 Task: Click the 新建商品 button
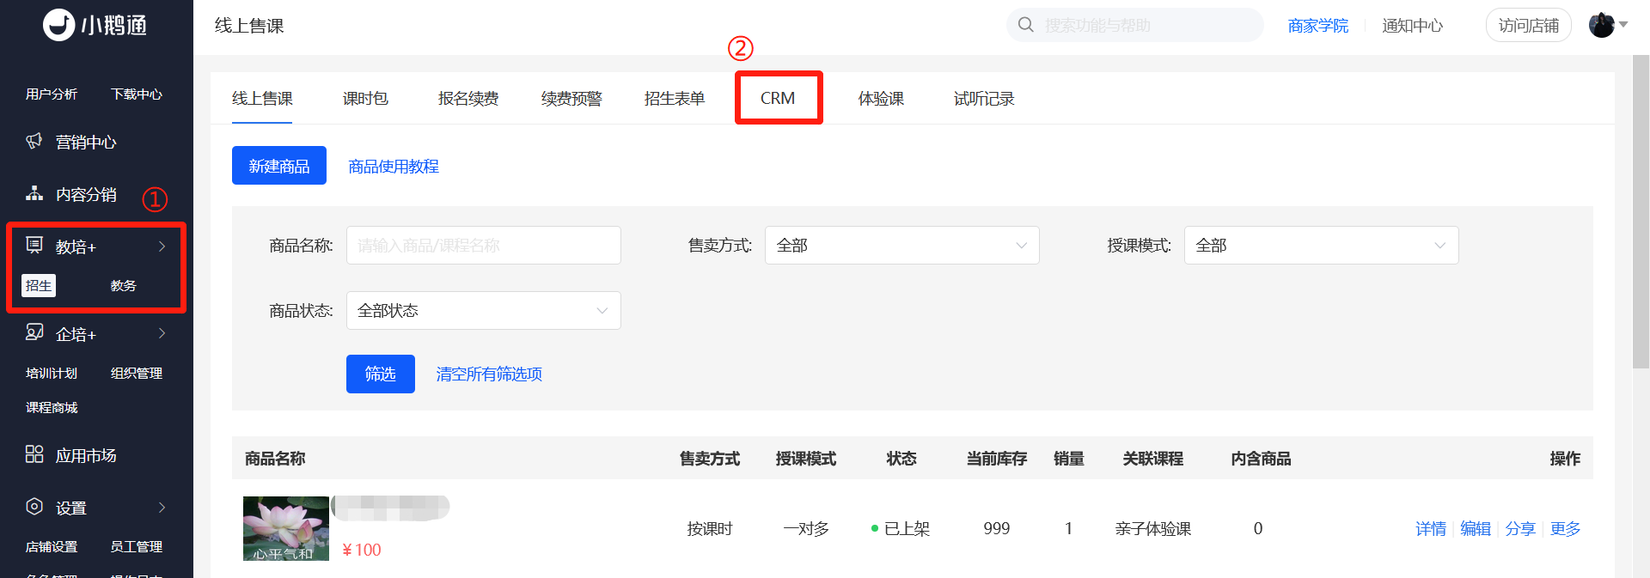click(x=279, y=166)
